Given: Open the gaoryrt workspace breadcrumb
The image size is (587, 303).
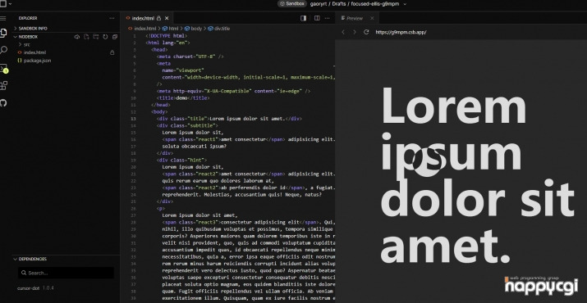Looking at the screenshot, I should tap(319, 4).
